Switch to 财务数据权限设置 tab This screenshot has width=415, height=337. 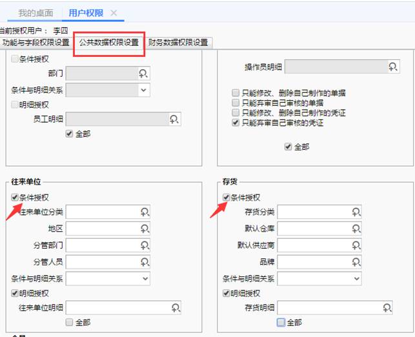pos(178,43)
